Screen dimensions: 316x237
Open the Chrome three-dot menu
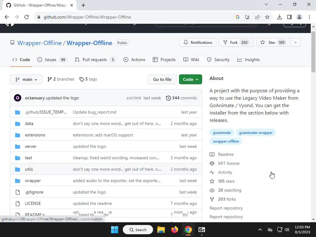(x=309, y=17)
